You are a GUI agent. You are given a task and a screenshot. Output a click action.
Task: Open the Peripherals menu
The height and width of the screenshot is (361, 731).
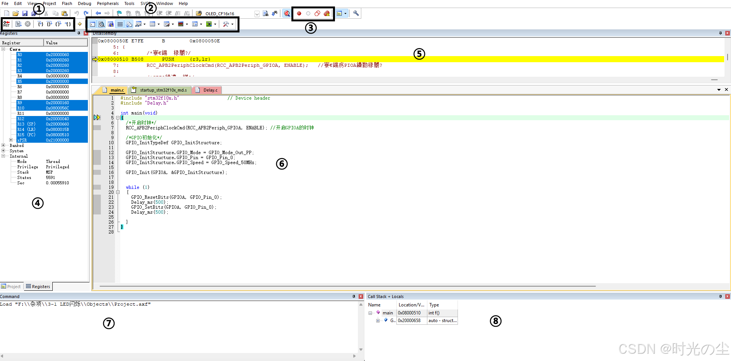[x=107, y=3]
